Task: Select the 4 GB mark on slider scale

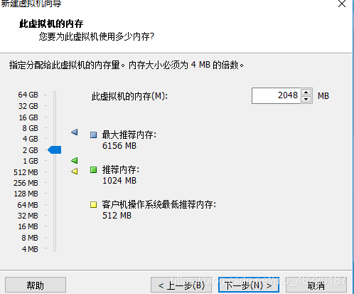Action: tap(31, 139)
